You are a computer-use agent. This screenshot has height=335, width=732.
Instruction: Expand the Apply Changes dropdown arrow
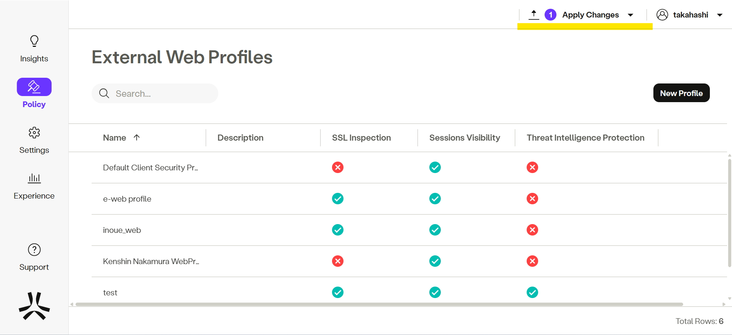point(630,15)
